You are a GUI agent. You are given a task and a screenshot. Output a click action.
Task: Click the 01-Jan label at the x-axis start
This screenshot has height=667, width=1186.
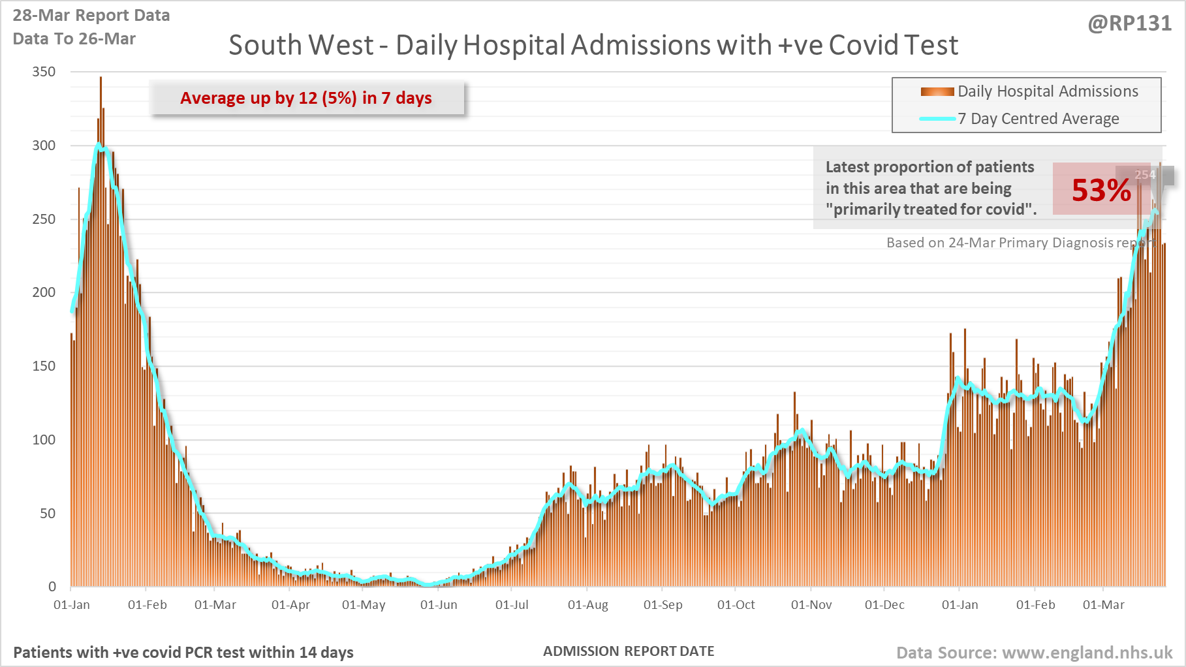click(x=72, y=605)
